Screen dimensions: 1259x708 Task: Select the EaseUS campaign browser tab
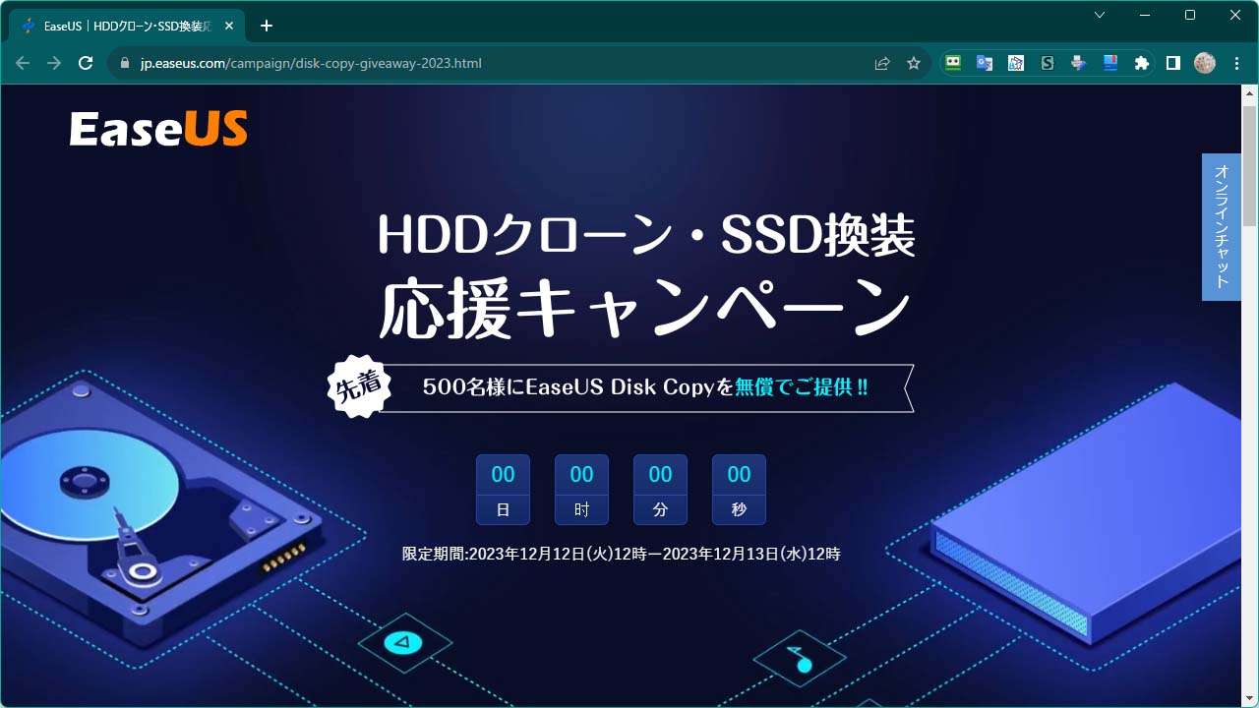click(x=118, y=26)
